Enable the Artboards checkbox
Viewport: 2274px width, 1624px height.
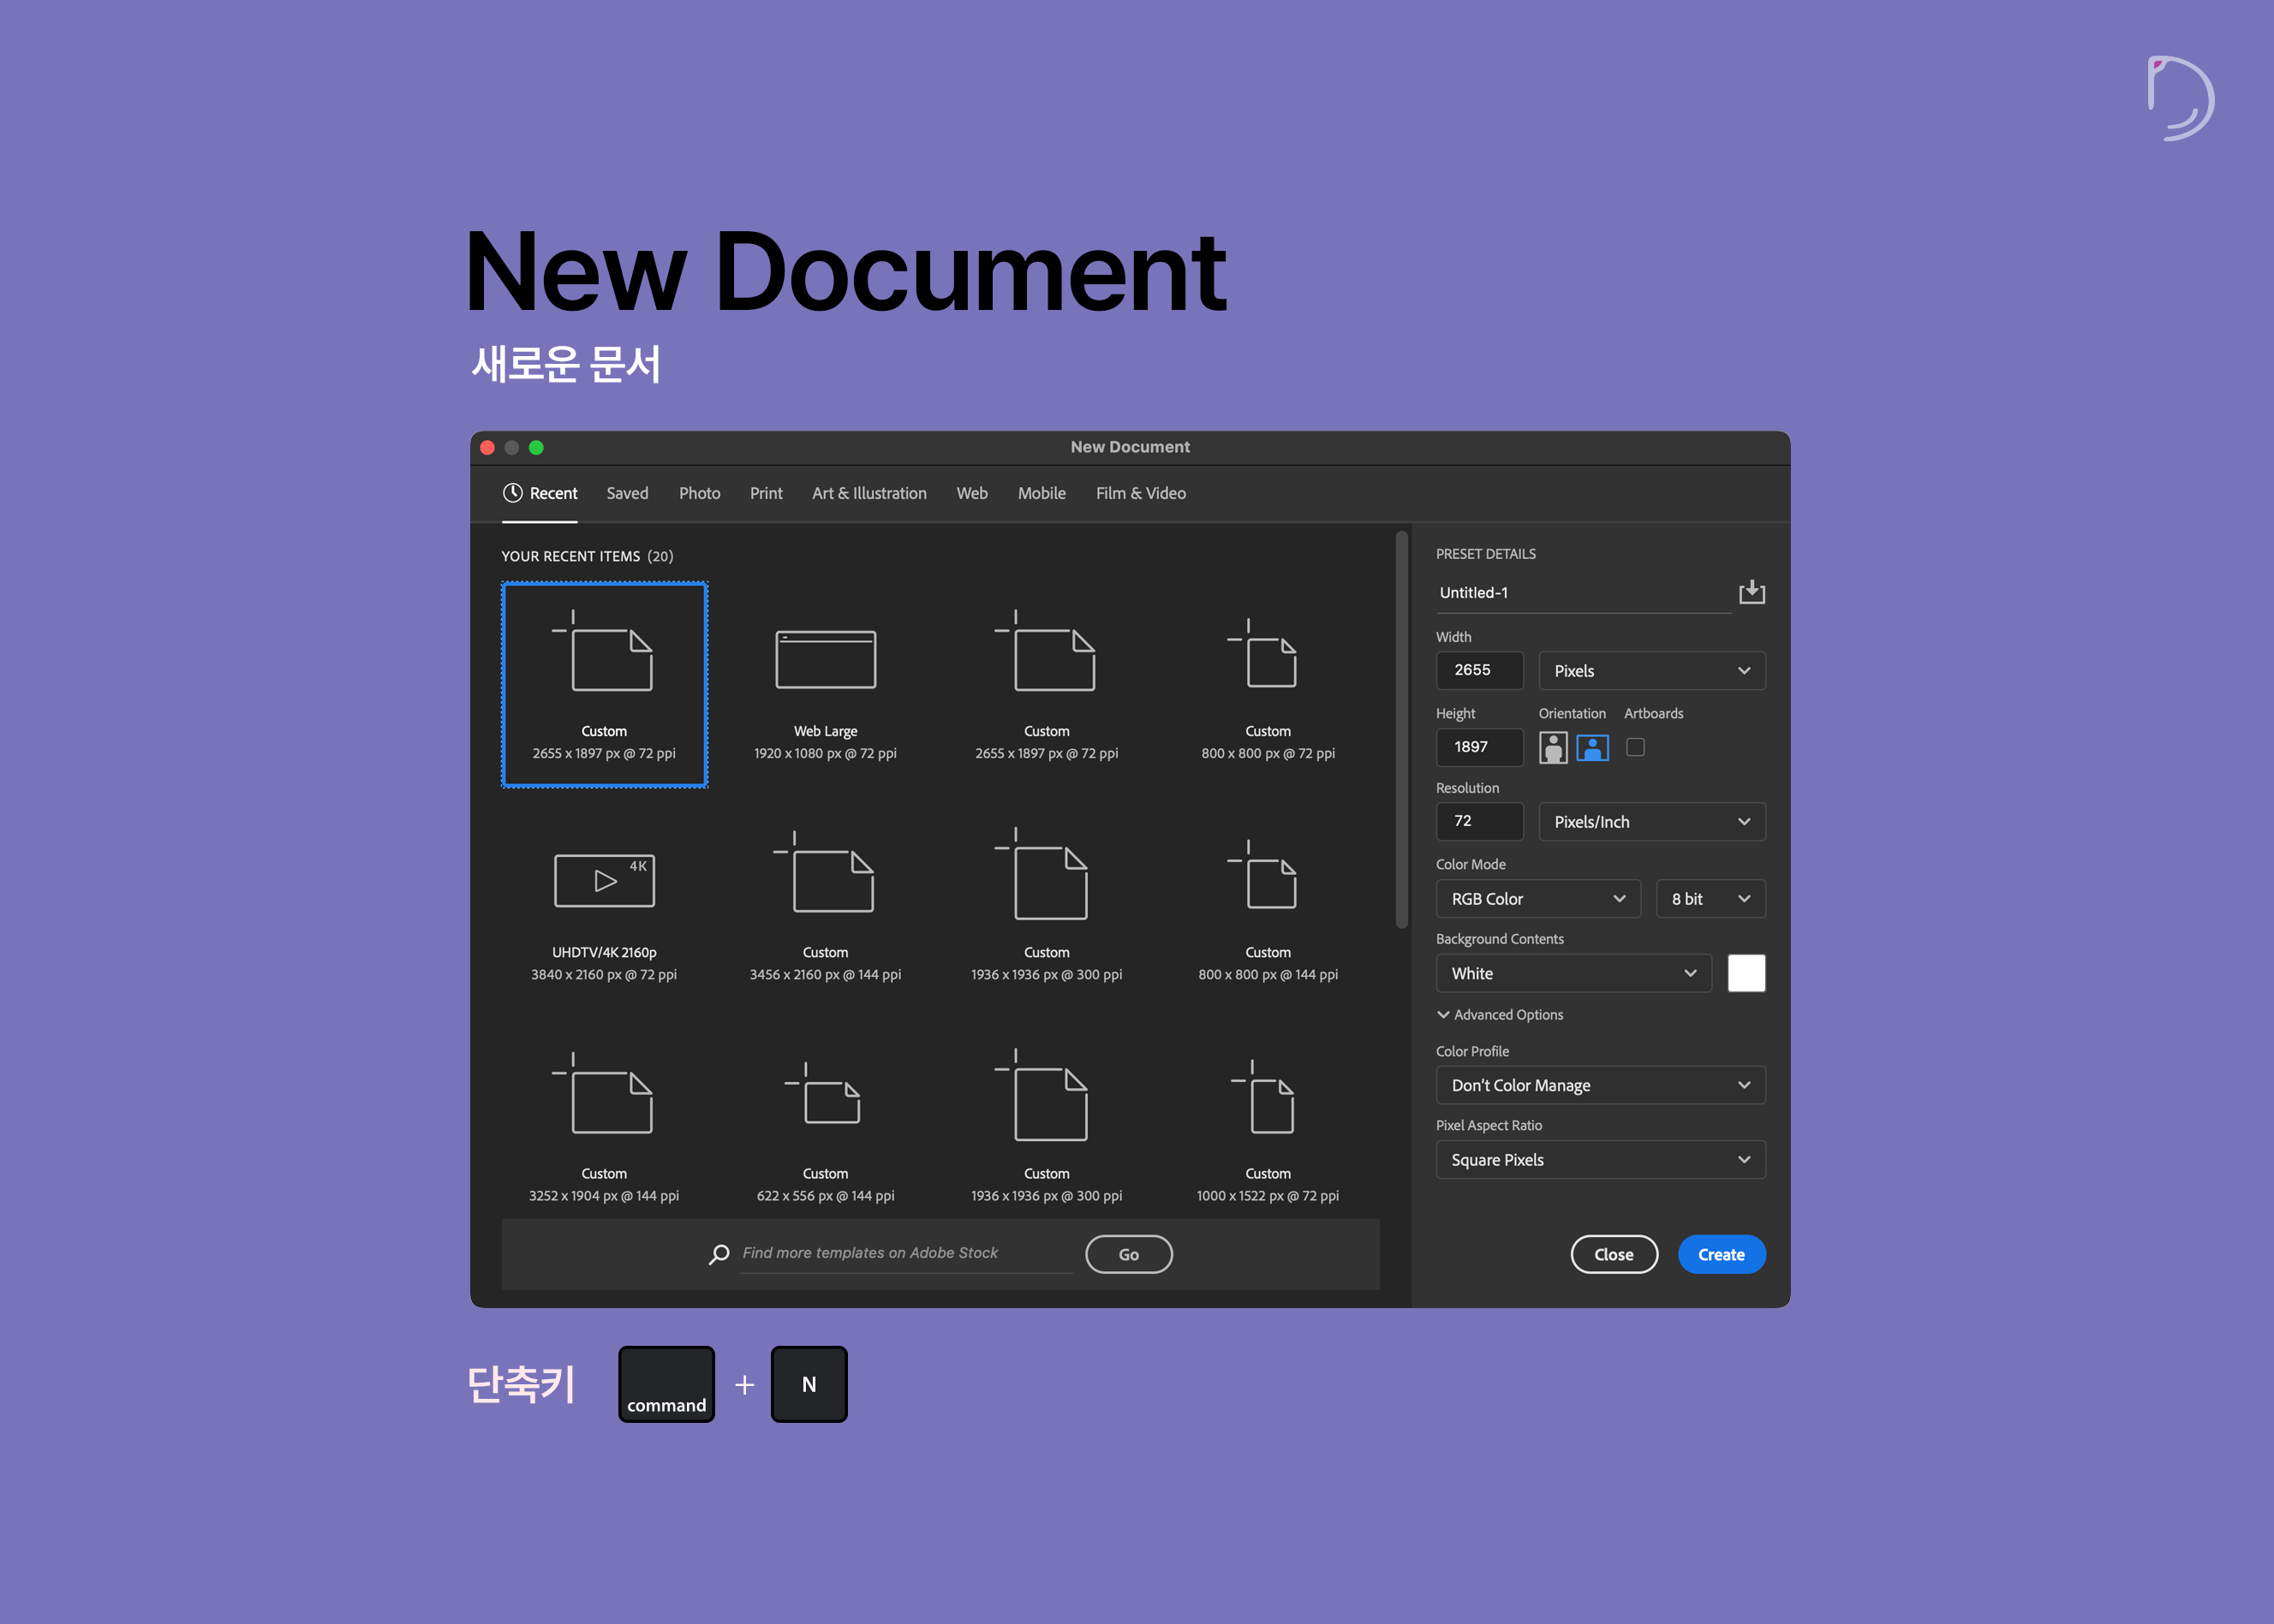coord(1635,747)
